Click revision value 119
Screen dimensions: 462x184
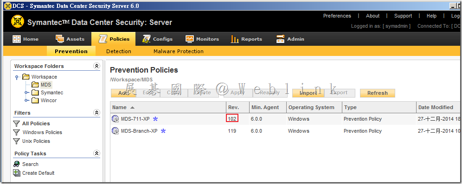[x=232, y=131]
